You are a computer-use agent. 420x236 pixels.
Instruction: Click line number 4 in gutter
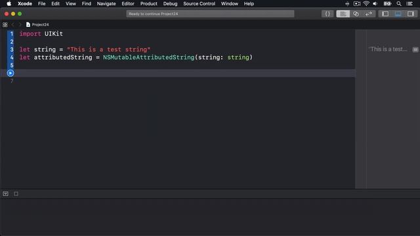pyautogui.click(x=12, y=57)
